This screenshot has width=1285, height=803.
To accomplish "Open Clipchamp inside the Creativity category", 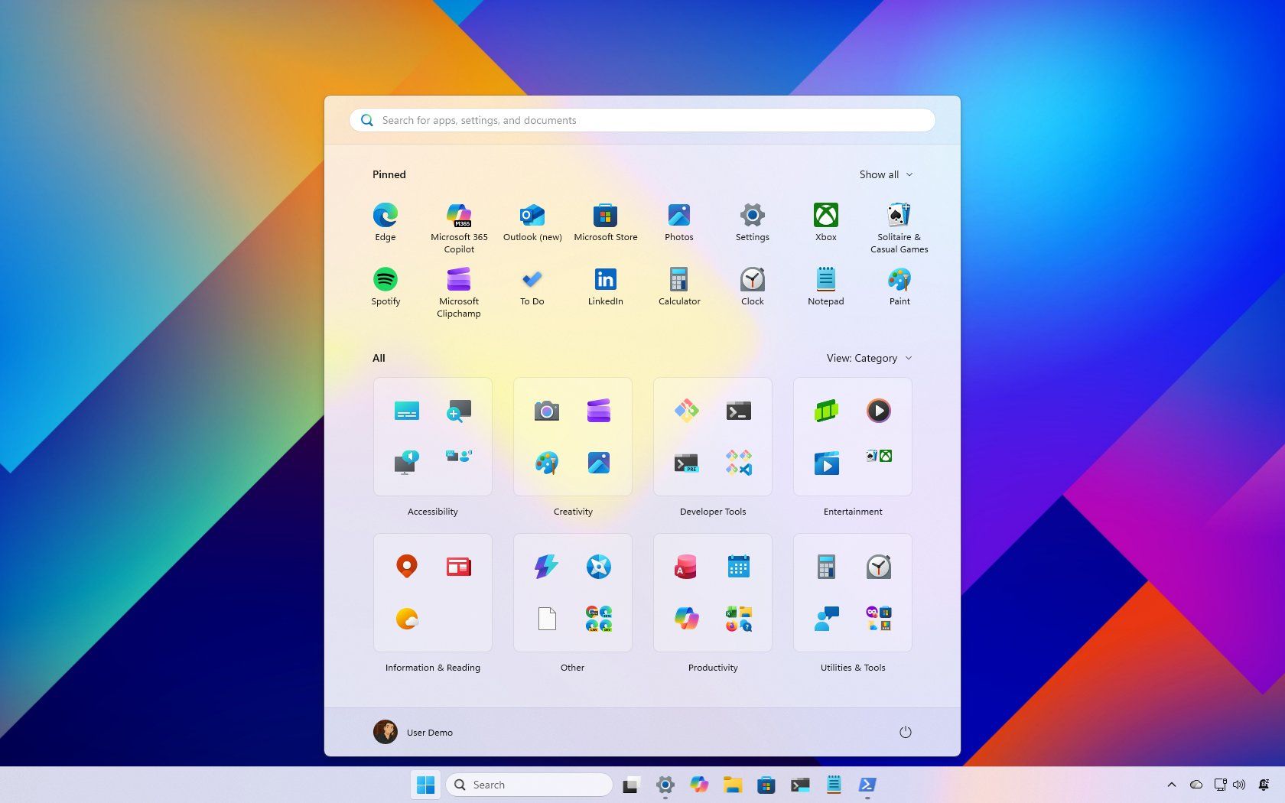I will click(x=599, y=411).
